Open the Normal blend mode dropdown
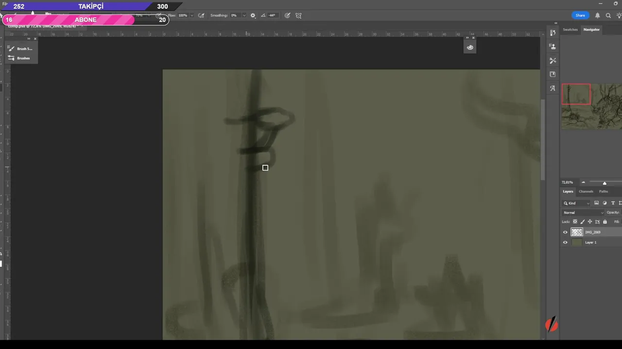This screenshot has width=622, height=349. coord(583,212)
